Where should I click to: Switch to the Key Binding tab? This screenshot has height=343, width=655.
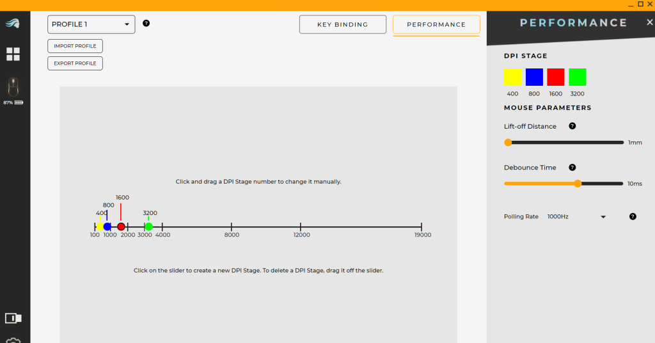(343, 24)
